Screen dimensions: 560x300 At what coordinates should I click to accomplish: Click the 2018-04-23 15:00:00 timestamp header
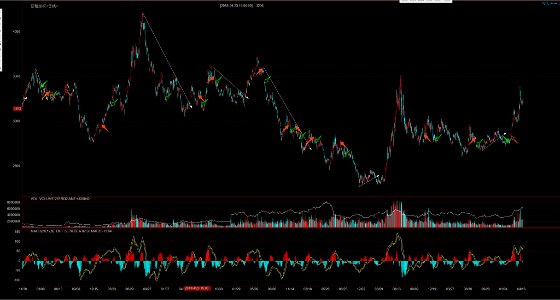point(236,5)
